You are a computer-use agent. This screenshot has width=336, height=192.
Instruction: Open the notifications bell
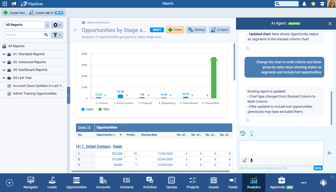304,4
